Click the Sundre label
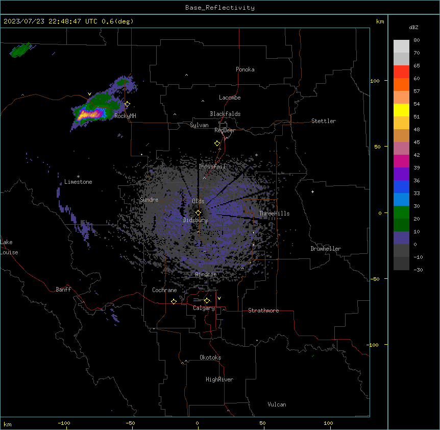The height and width of the screenshot is (430, 440). click(149, 200)
